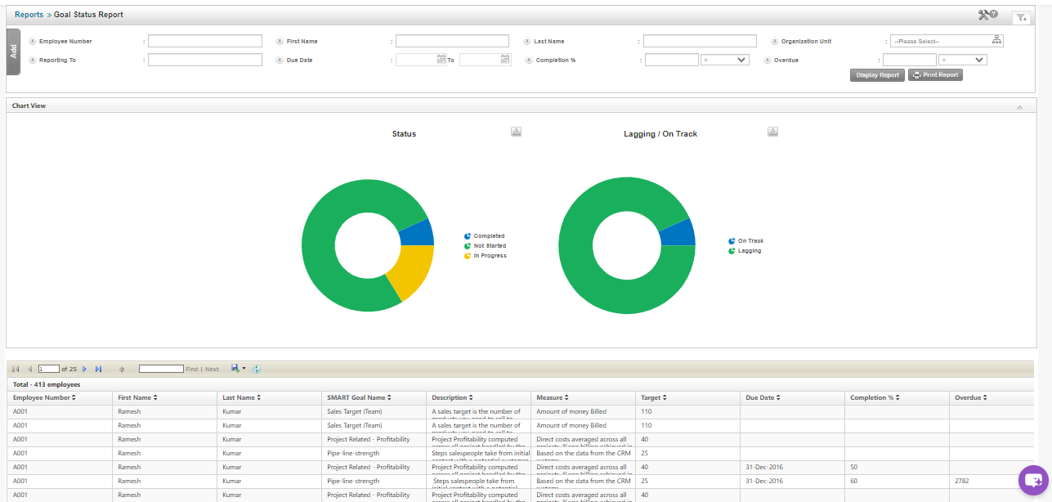Open the Completion % operator dropdown
The width and height of the screenshot is (1052, 502).
(725, 60)
